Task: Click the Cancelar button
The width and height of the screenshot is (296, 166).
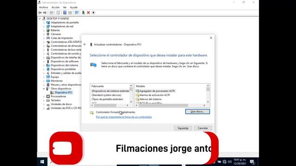Action: point(203,128)
